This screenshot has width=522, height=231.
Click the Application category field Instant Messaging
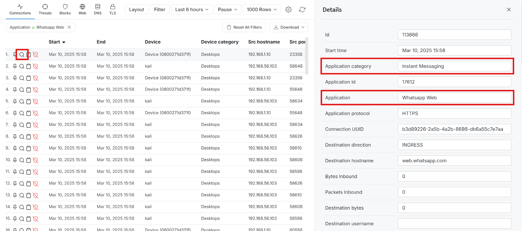click(454, 66)
